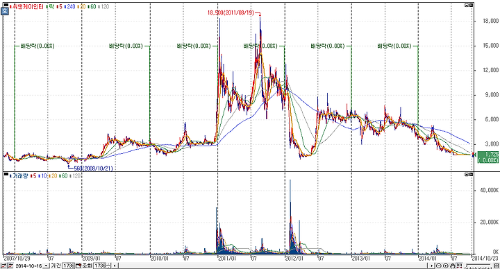This screenshot has width=500, height=269.
Task: Click the 2007/10/29 start date label
Action: 17,258
